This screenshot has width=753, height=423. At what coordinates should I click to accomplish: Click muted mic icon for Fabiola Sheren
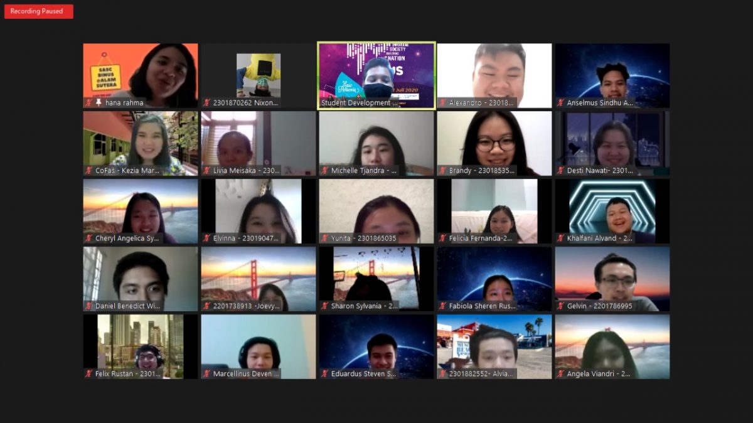(x=443, y=306)
